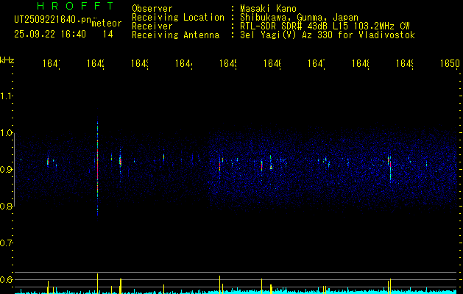Click the 'Receiving Location' field label
The image size is (463, 294).
click(178, 18)
